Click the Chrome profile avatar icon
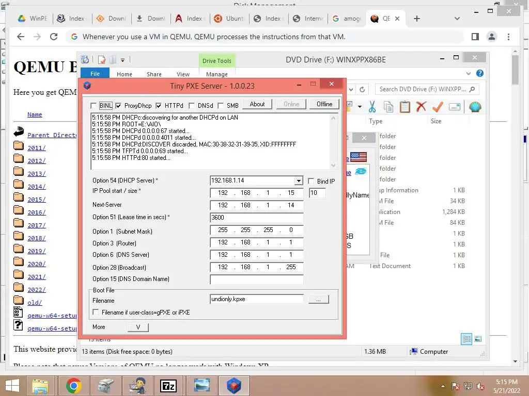The image size is (529, 396). pyautogui.click(x=492, y=37)
